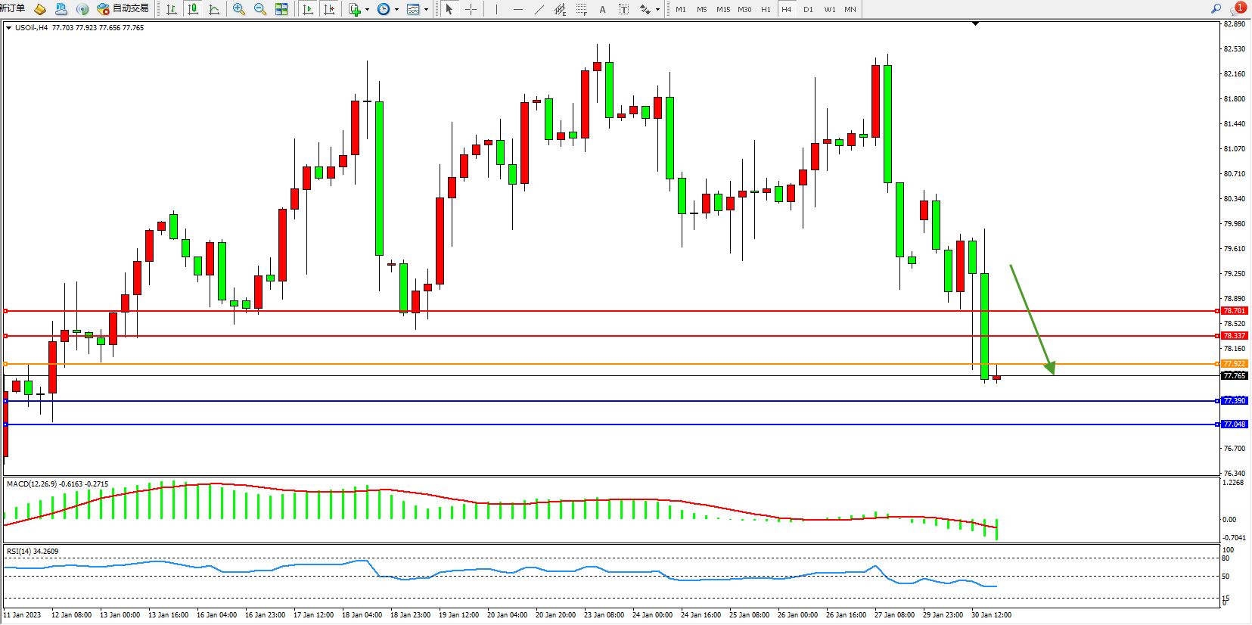
Task: Switch to the H1 timeframe
Action: [766, 9]
